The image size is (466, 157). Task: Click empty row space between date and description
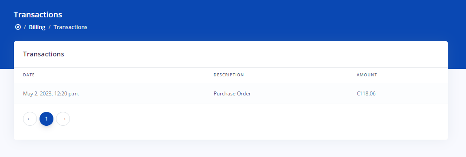[145, 94]
